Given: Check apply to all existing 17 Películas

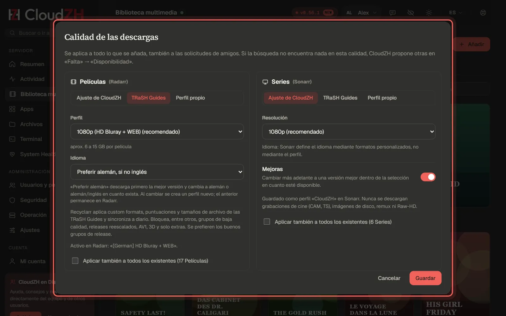Looking at the screenshot, I should [75, 261].
